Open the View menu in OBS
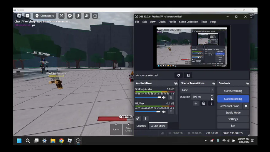The height and width of the screenshot is (152, 270). (152, 22)
